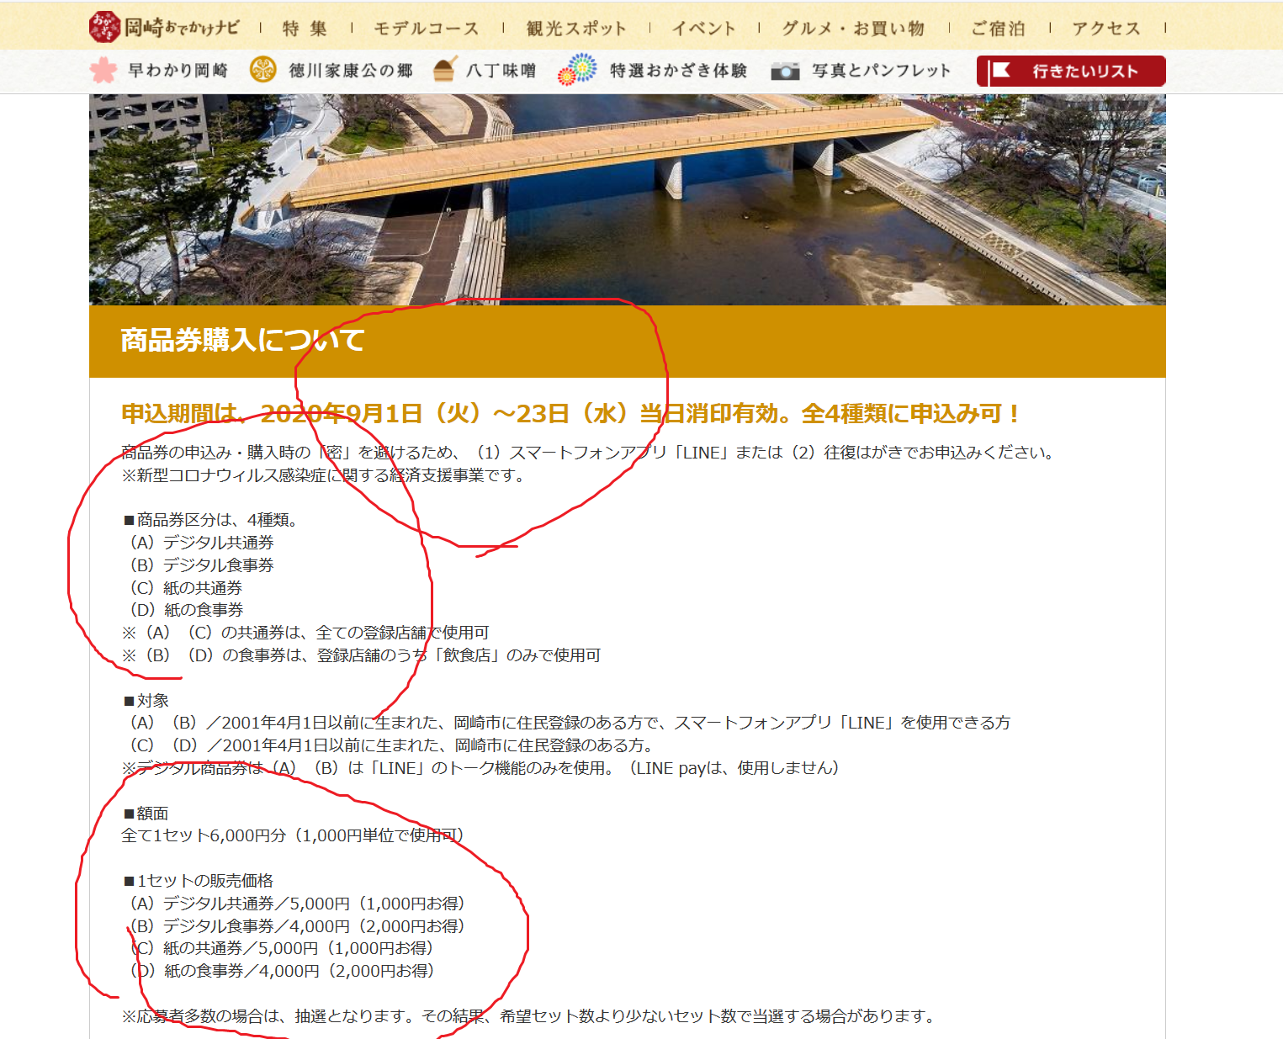Go to モデルコース in top navigation
The width and height of the screenshot is (1283, 1039).
427,29
